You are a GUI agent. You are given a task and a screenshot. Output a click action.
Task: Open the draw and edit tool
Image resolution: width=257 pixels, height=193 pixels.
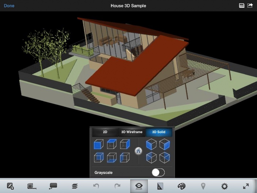click(10, 186)
